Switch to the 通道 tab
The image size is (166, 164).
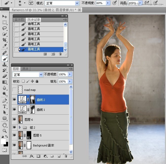[x=25, y=69]
